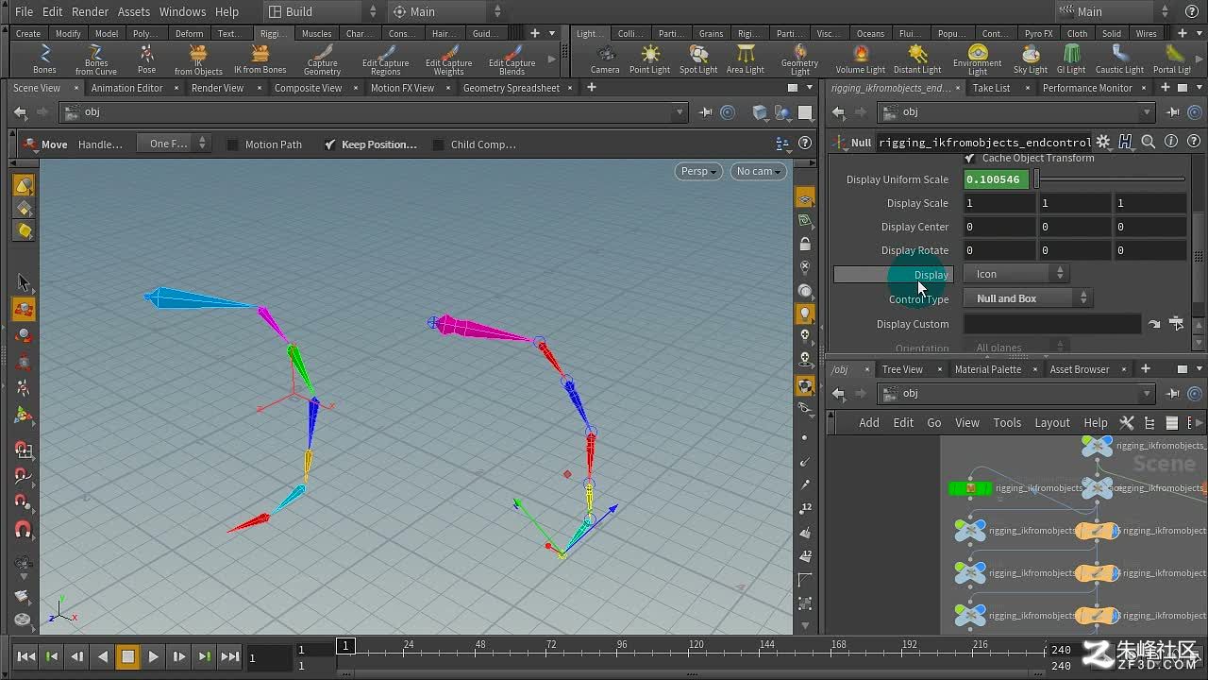Create an Environment Light
Viewport: 1208px width, 680px height.
977,59
